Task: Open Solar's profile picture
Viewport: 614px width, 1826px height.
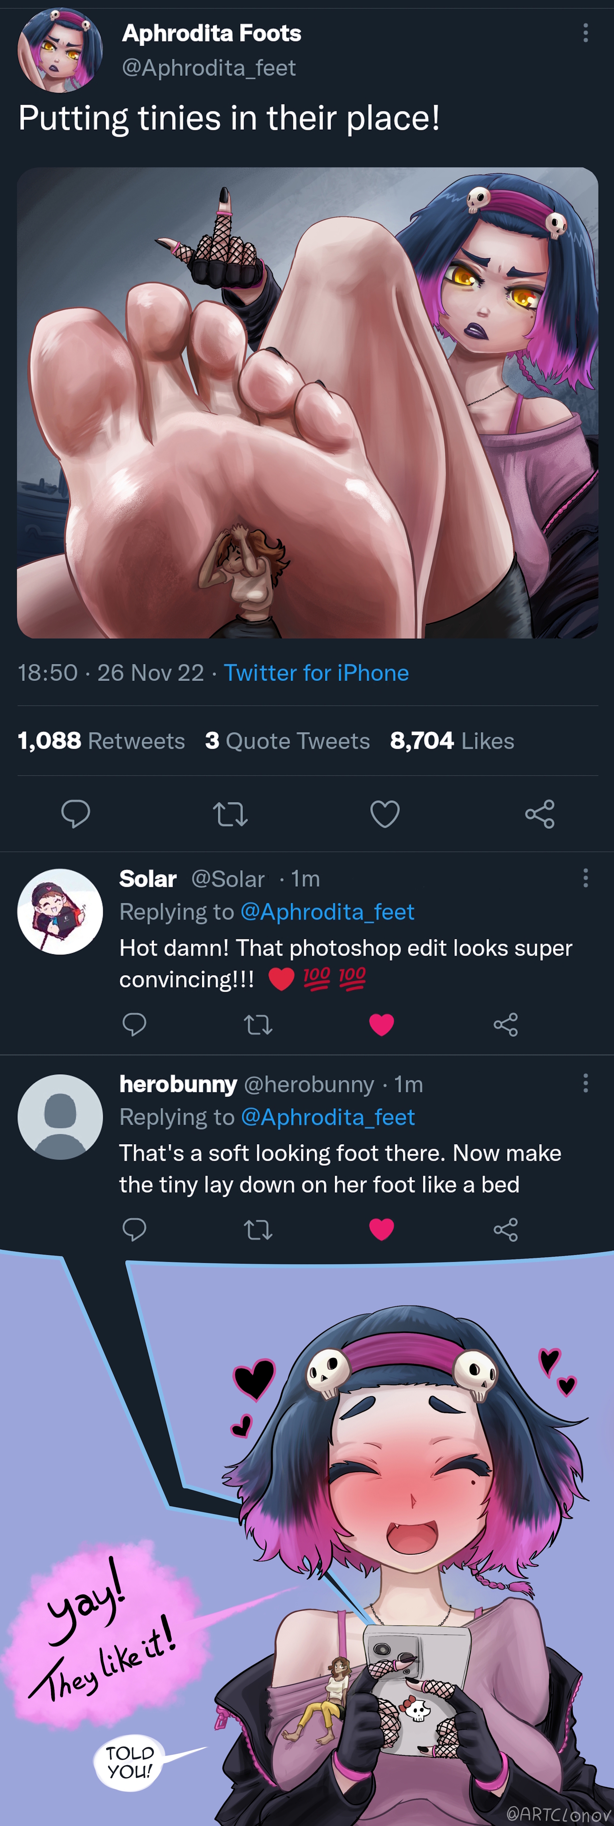Action: (x=60, y=912)
